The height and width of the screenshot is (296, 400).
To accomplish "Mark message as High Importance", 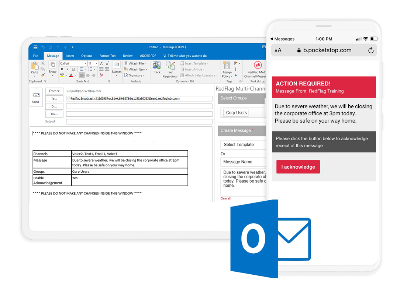I will tap(235, 70).
